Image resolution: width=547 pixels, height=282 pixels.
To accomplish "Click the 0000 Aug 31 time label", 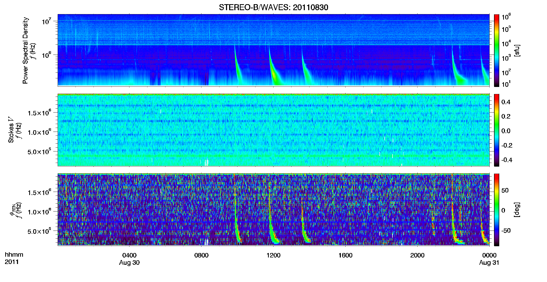I will (x=489, y=259).
